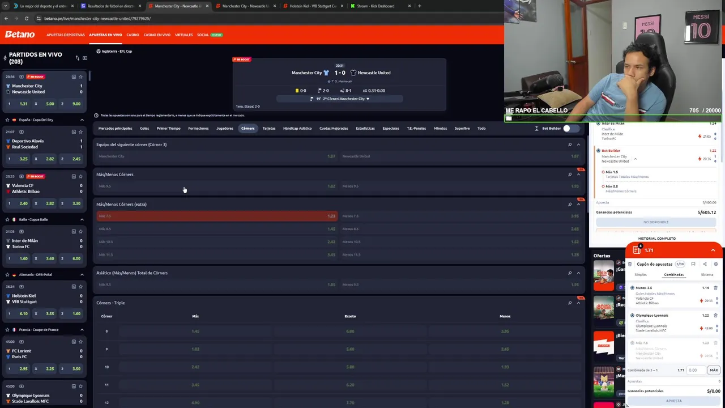Click the Betano logo
This screenshot has width=725, height=408.
coord(20,35)
